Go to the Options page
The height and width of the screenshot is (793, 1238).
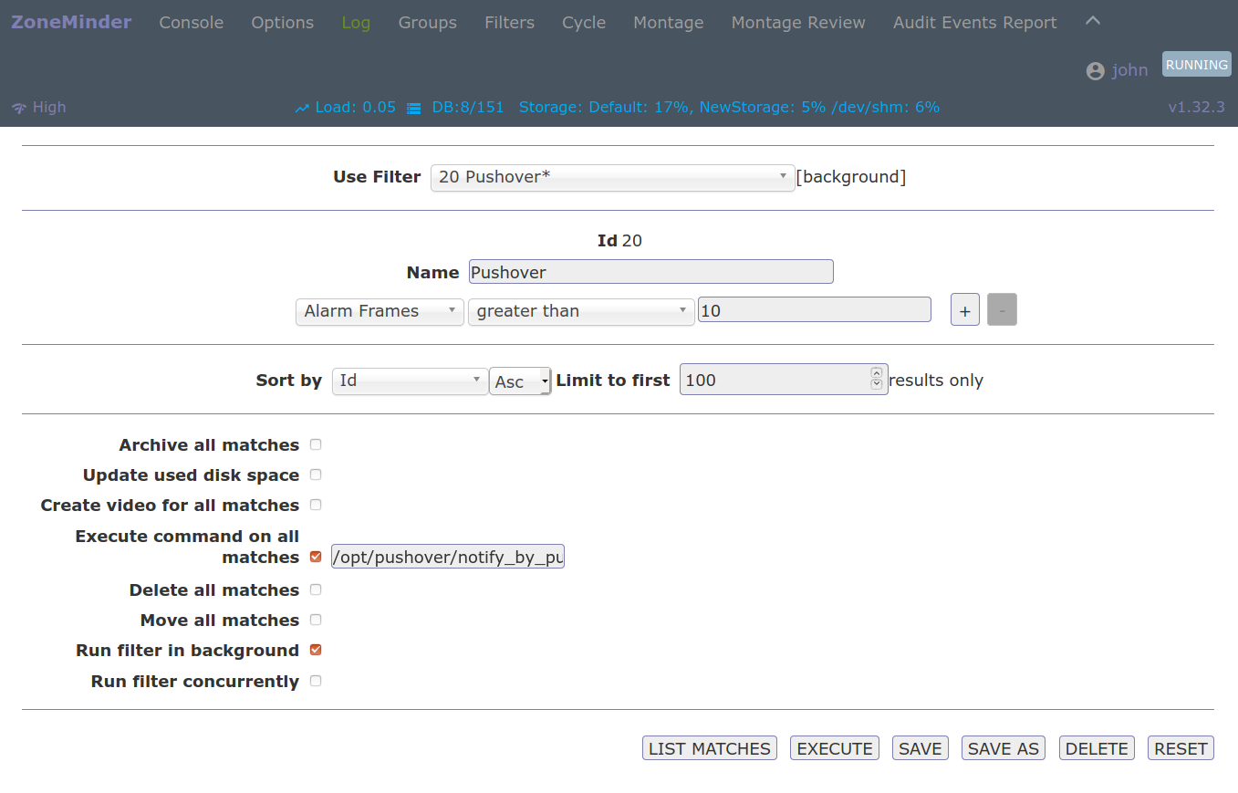point(282,23)
